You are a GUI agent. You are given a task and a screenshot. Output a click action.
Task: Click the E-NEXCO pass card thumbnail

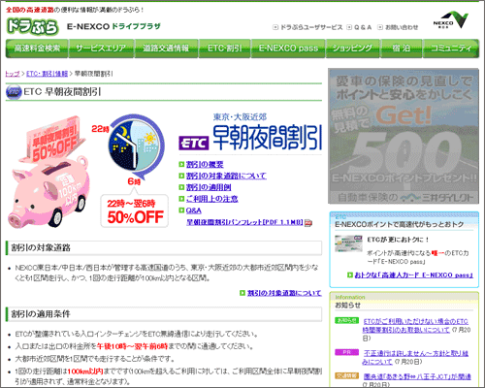coord(348,243)
